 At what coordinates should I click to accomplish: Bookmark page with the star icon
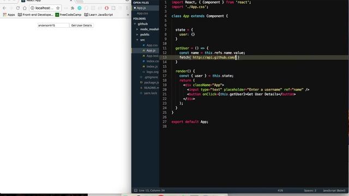tap(58, 8)
